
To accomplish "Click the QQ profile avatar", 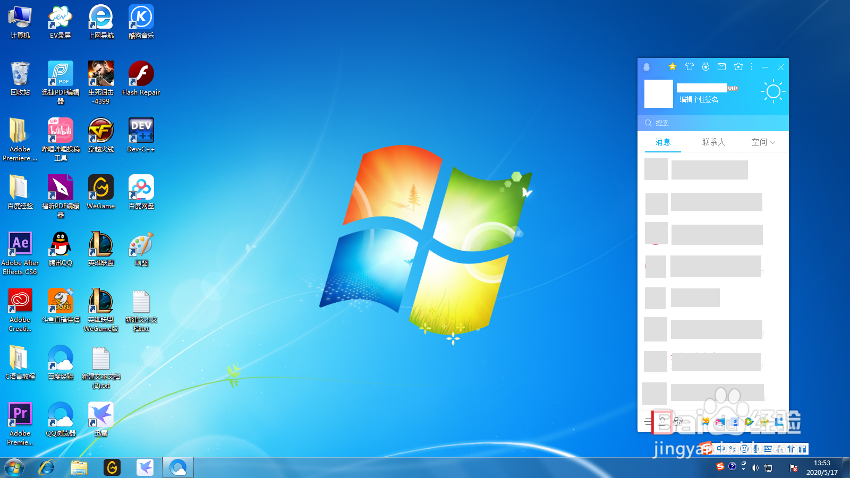I will click(x=659, y=94).
